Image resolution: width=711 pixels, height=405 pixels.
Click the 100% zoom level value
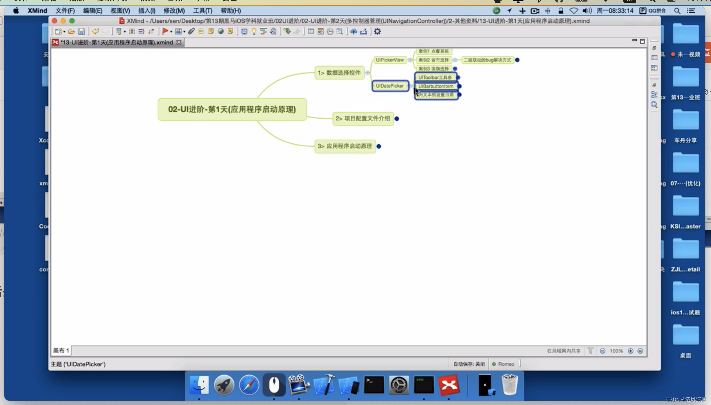pos(616,351)
